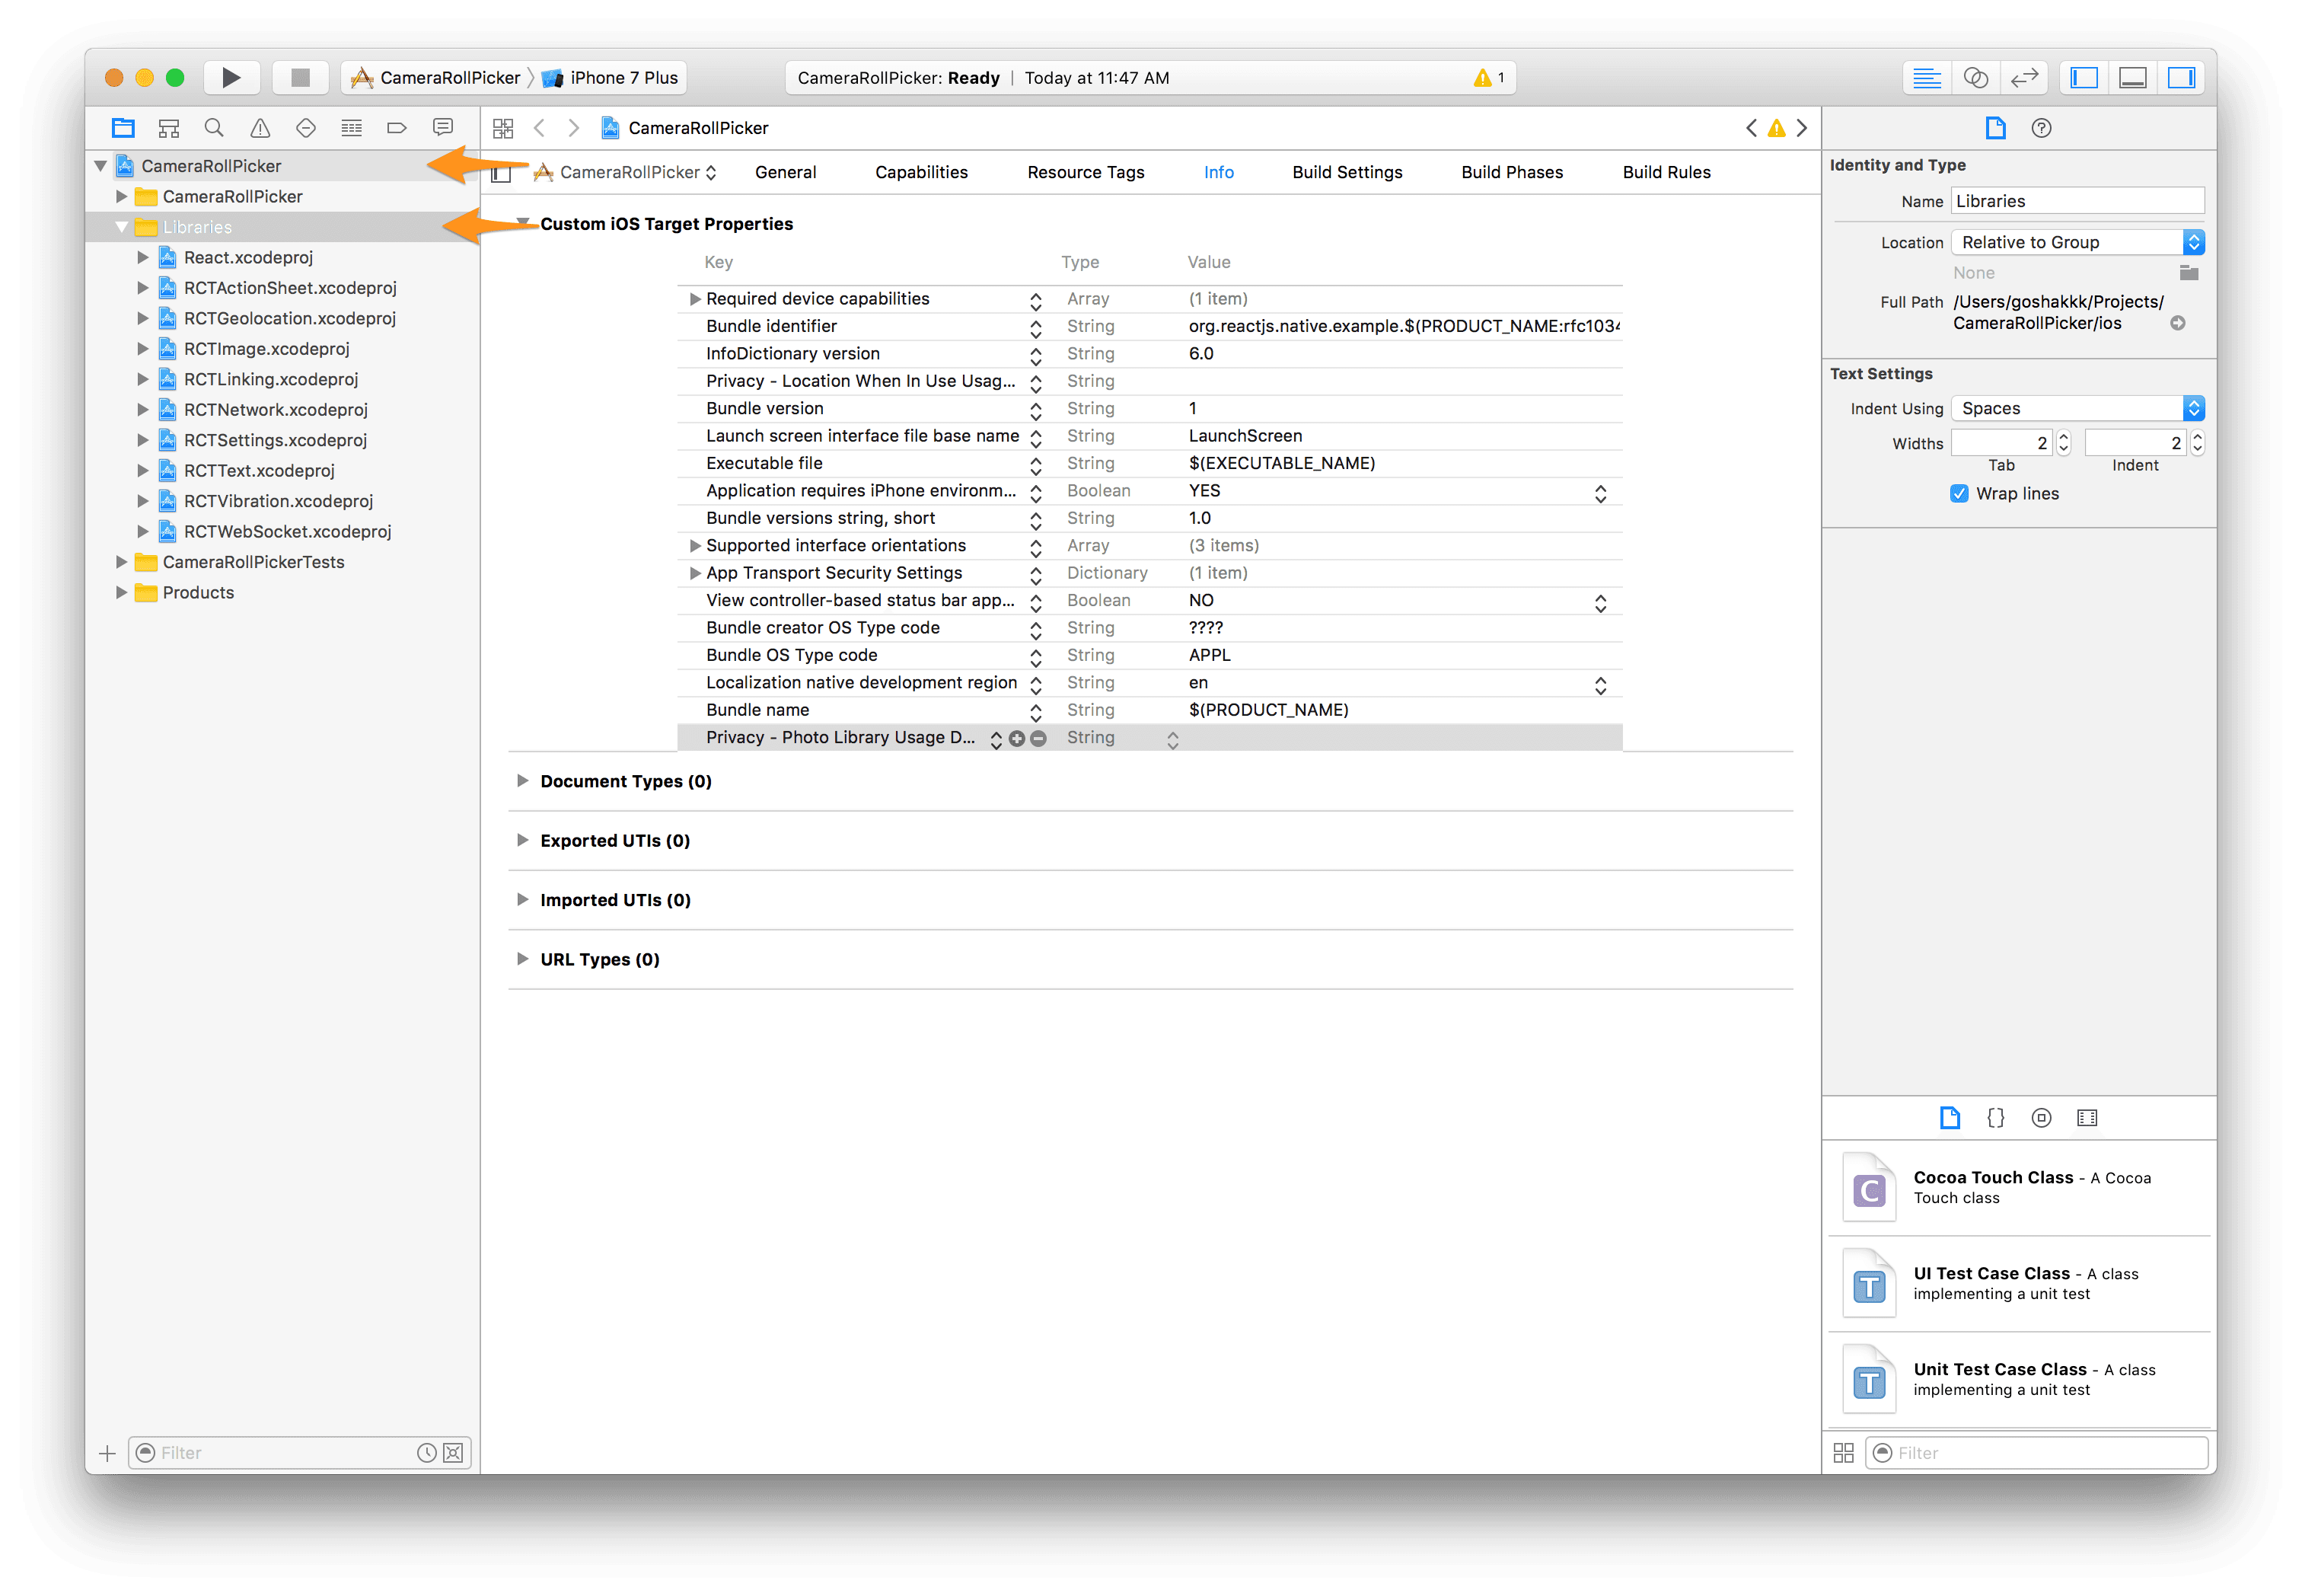Open the Project navigator folder icon
Screen dimensions: 2302x1596
click(123, 128)
